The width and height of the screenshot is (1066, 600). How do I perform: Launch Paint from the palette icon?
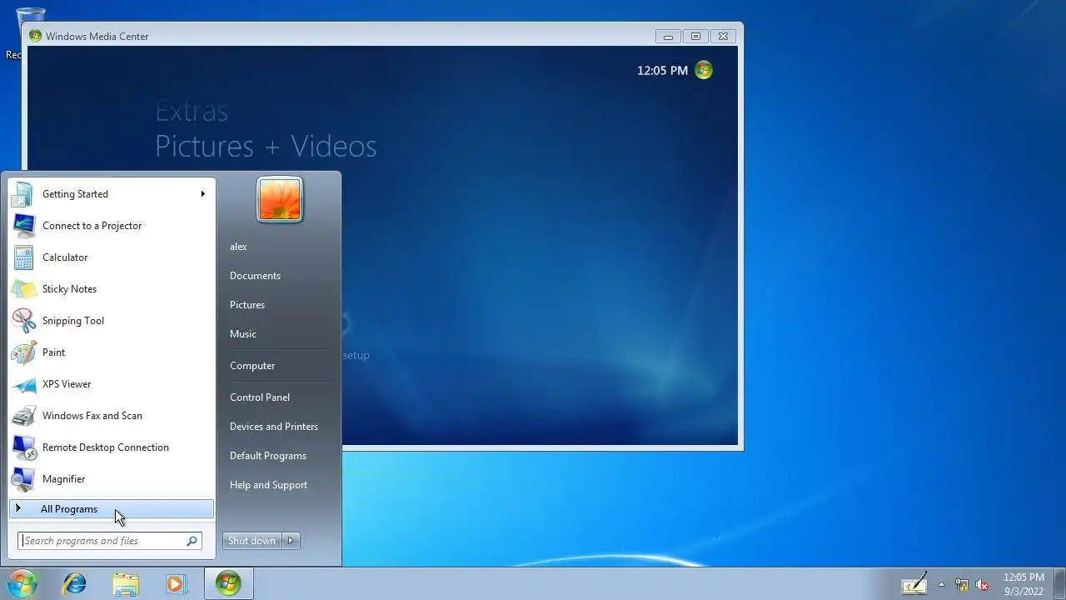pyautogui.click(x=23, y=352)
